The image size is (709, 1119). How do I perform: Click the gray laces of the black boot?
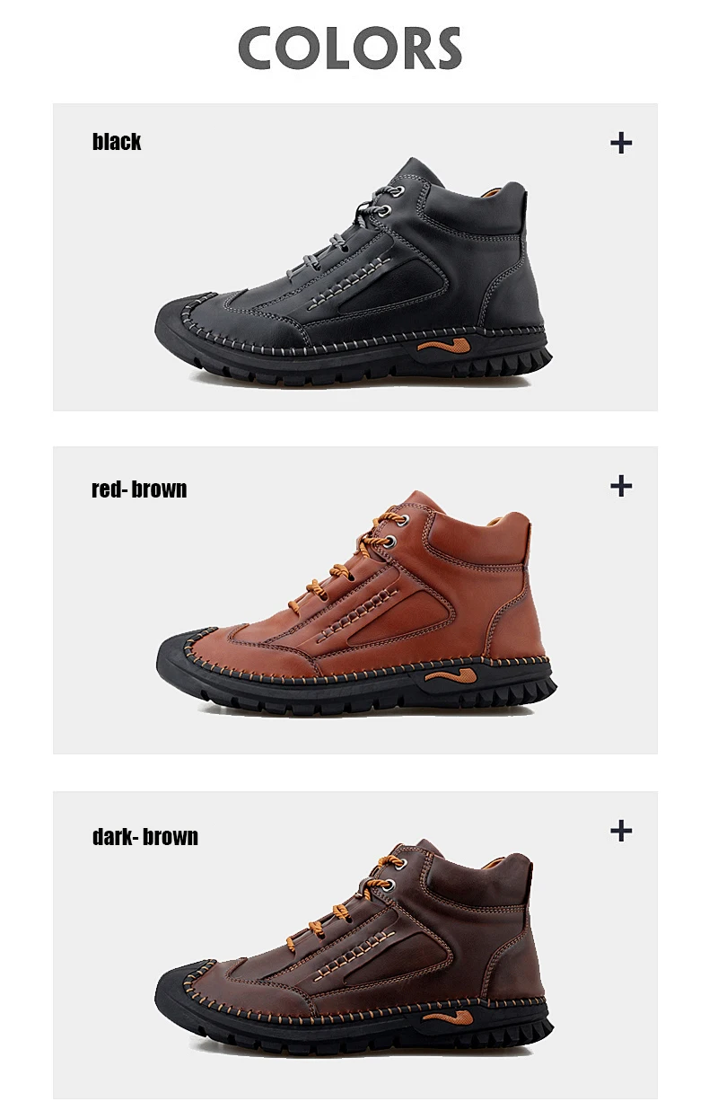337,235
